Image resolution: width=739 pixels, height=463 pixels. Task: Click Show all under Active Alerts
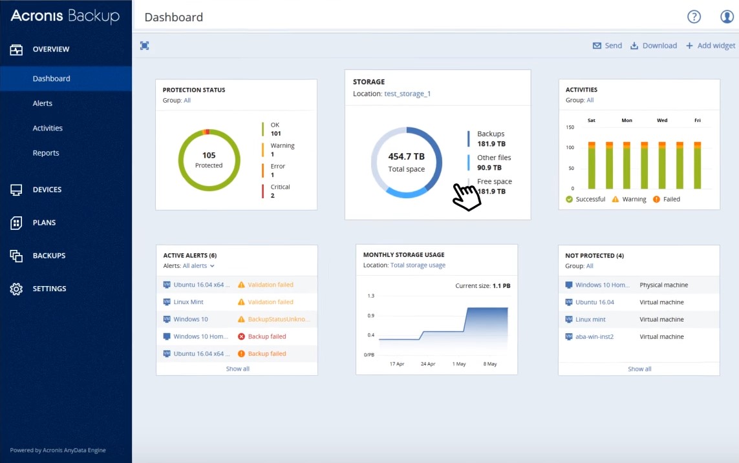click(237, 369)
